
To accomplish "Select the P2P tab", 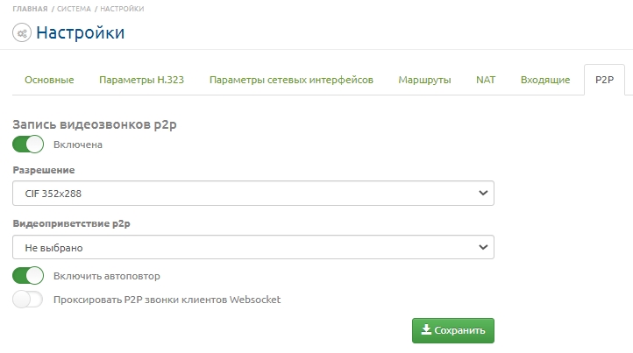I will (604, 80).
